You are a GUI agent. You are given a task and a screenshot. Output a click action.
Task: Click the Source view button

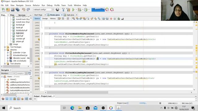(x=37, y=18)
